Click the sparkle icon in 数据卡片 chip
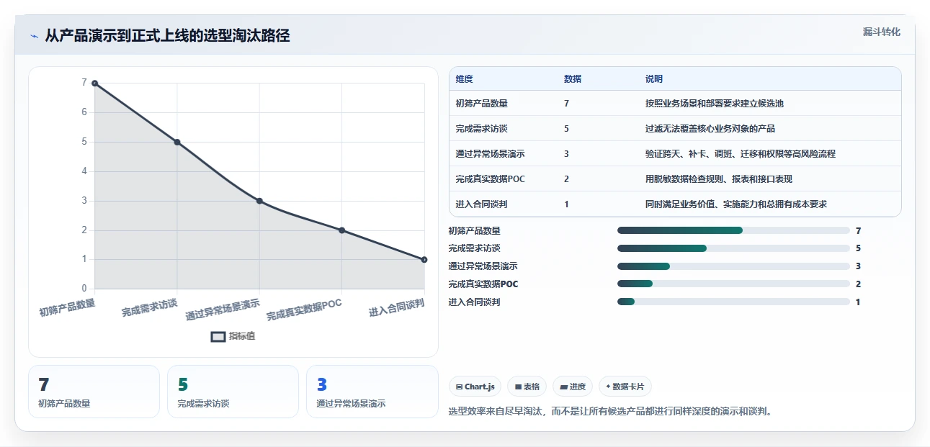 tap(609, 387)
